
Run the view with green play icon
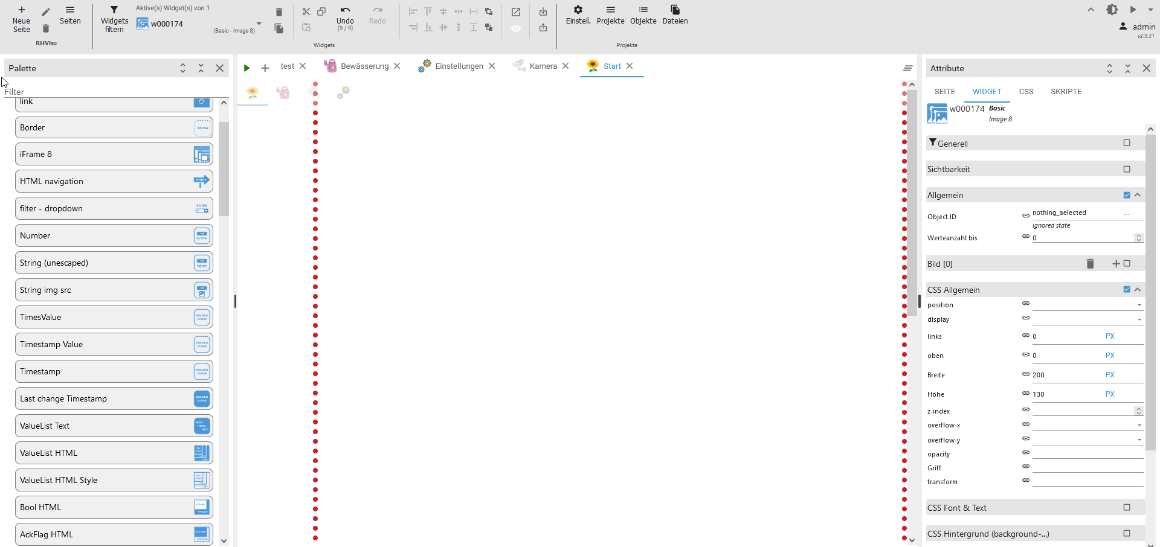click(246, 68)
